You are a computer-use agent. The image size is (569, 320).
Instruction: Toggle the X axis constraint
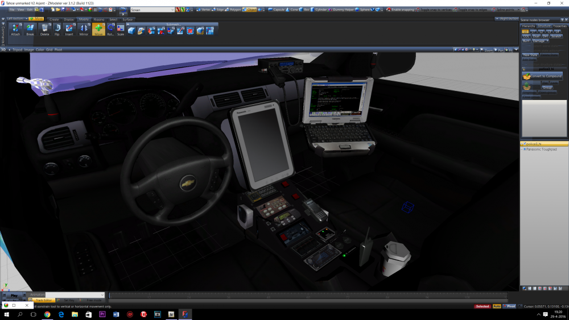click(178, 10)
